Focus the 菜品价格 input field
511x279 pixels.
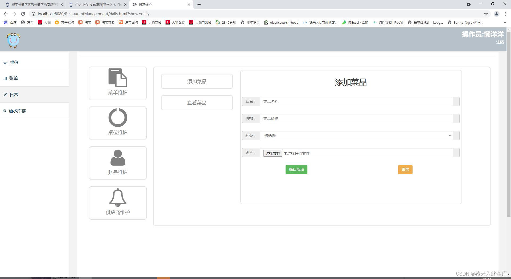tap(356, 118)
